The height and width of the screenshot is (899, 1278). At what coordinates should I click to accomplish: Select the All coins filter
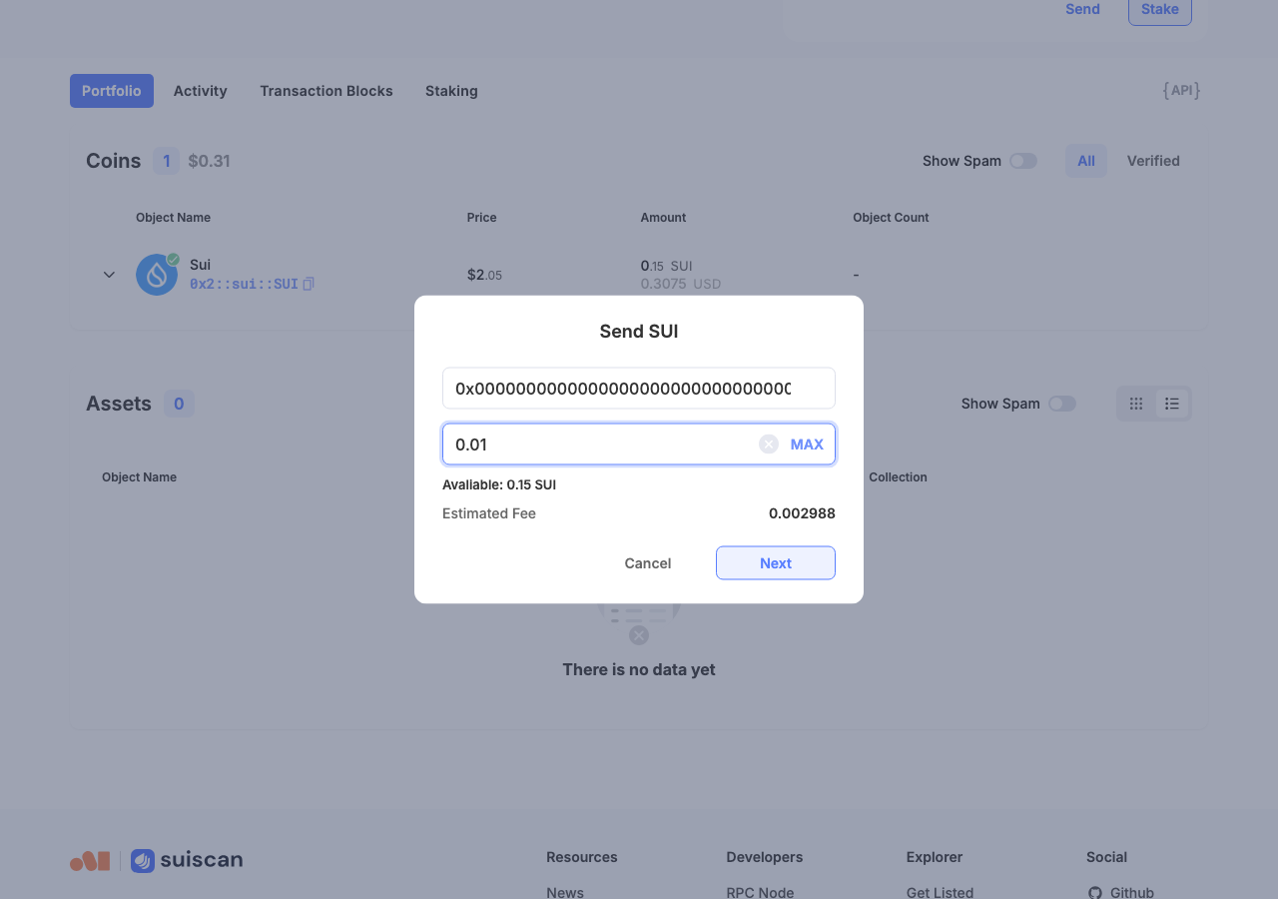(1086, 161)
